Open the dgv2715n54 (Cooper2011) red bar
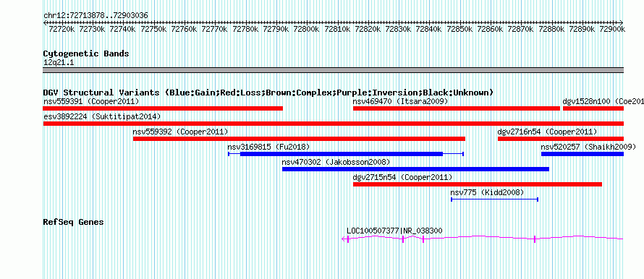Image resolution: width=644 pixels, height=279 pixels. pos(478,184)
